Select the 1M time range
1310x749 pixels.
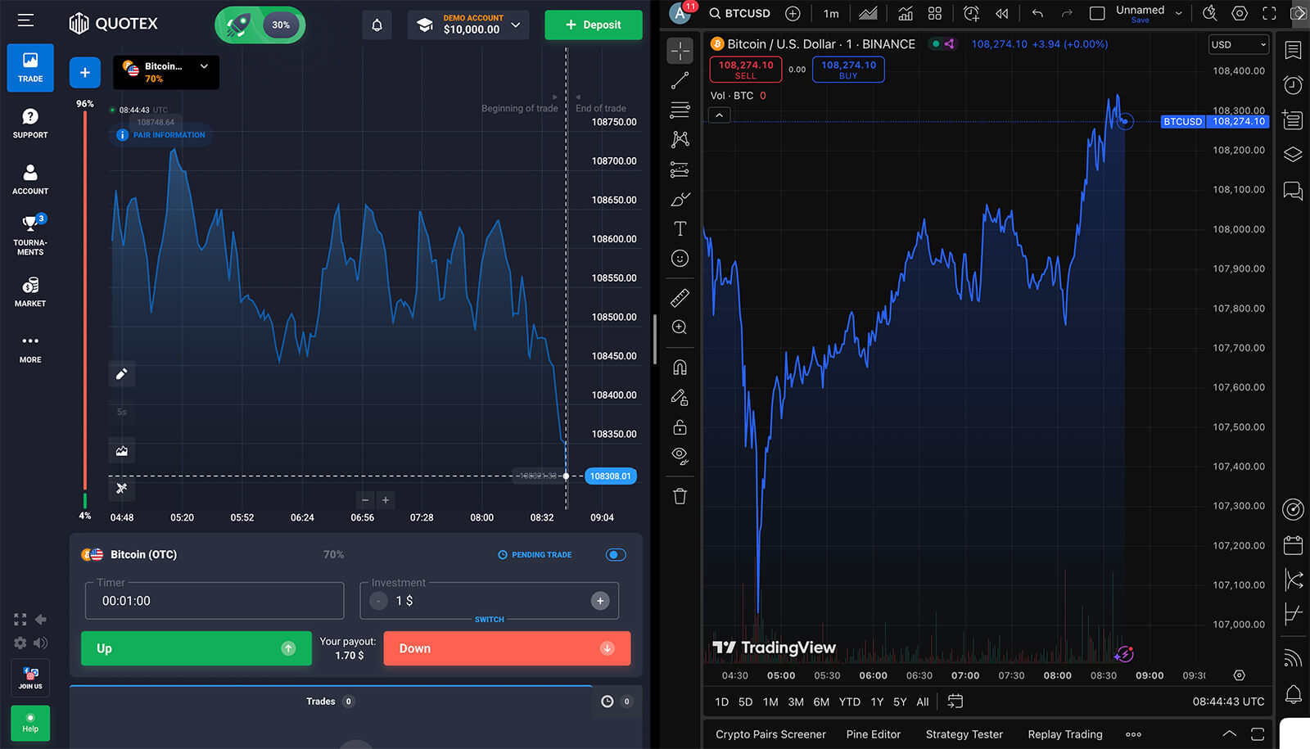(x=770, y=702)
